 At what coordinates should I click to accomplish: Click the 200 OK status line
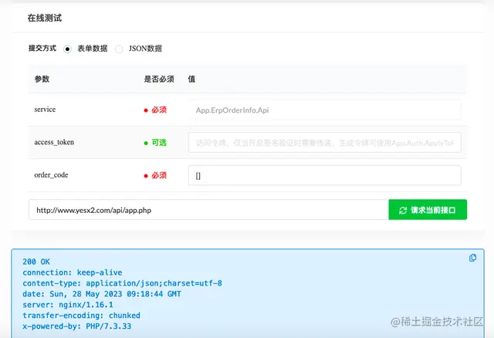36,262
